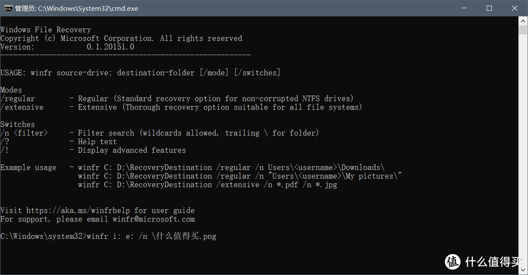
Task: Maximize the cmd.exe window
Action: tap(489, 8)
